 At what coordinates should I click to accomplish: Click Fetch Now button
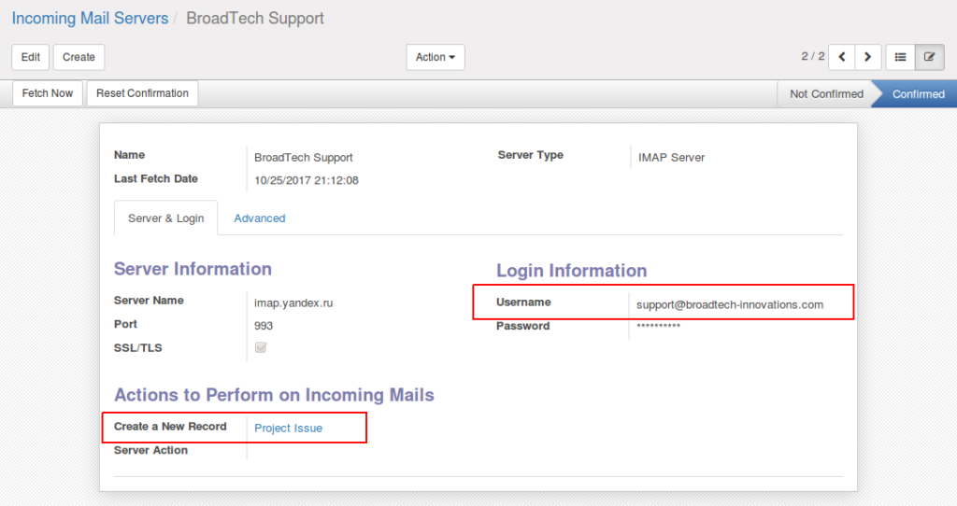coord(48,93)
